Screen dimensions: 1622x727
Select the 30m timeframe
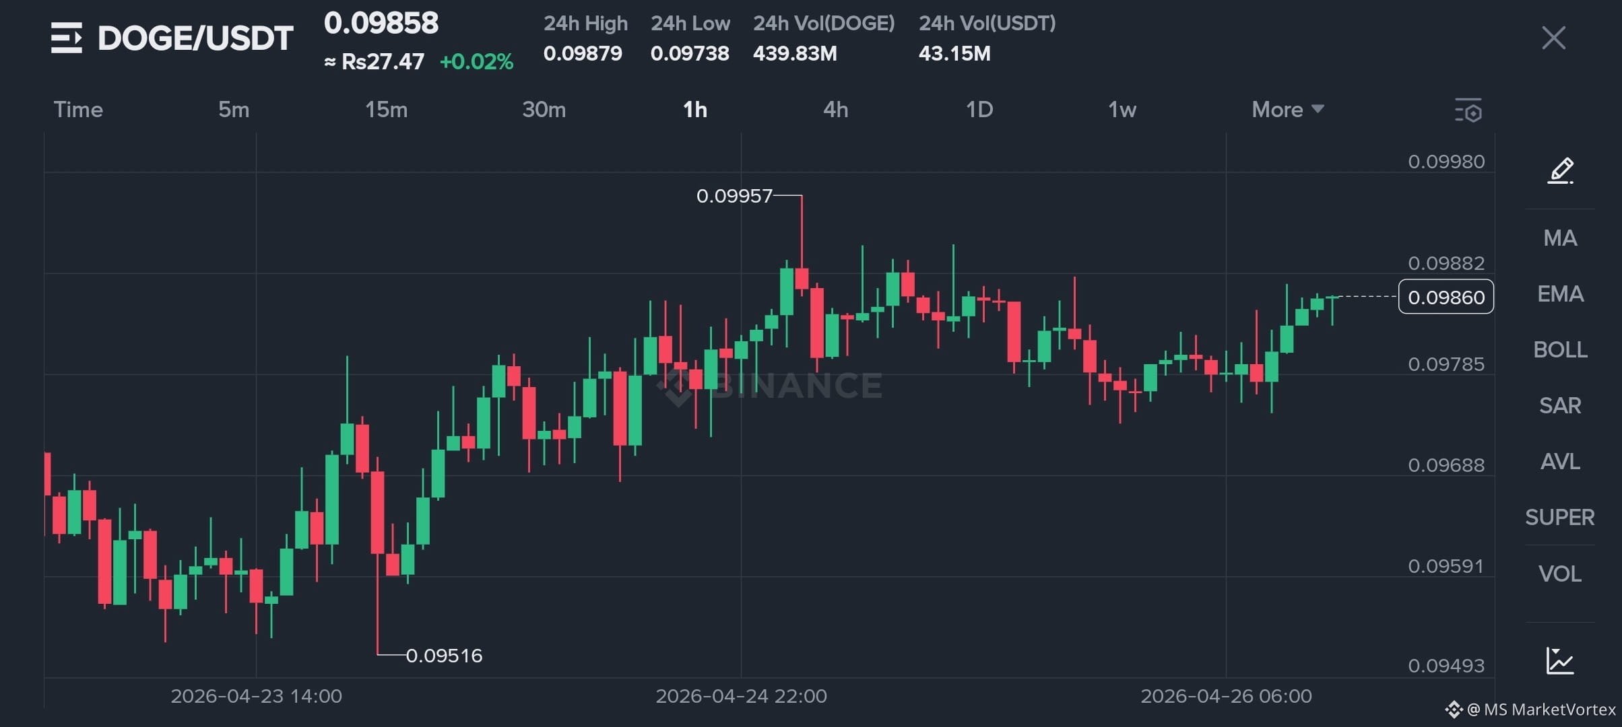pyautogui.click(x=544, y=109)
